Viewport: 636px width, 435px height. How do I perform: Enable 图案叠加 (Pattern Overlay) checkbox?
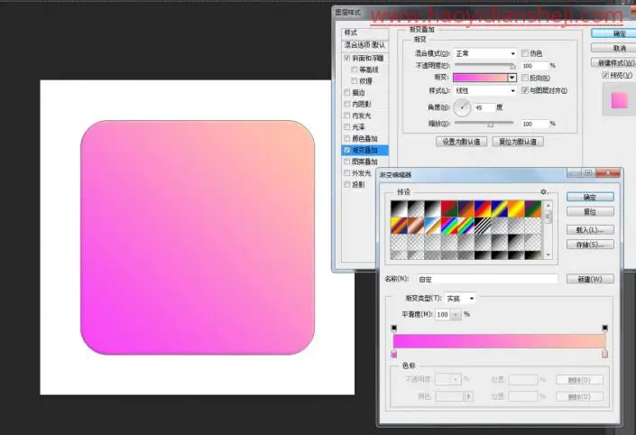point(346,162)
